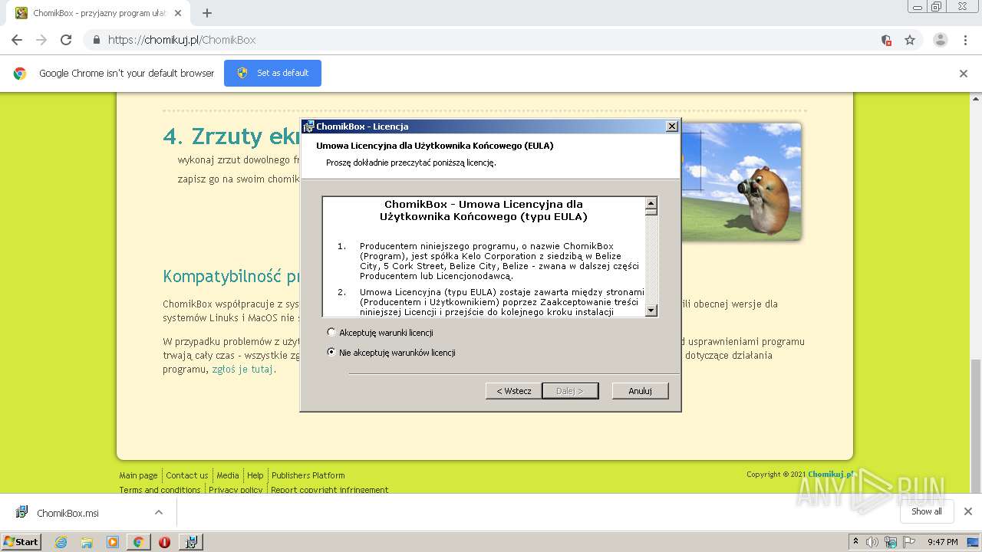Open the Terms and conditions link
Viewport: 982px width, 552px height.
[160, 489]
